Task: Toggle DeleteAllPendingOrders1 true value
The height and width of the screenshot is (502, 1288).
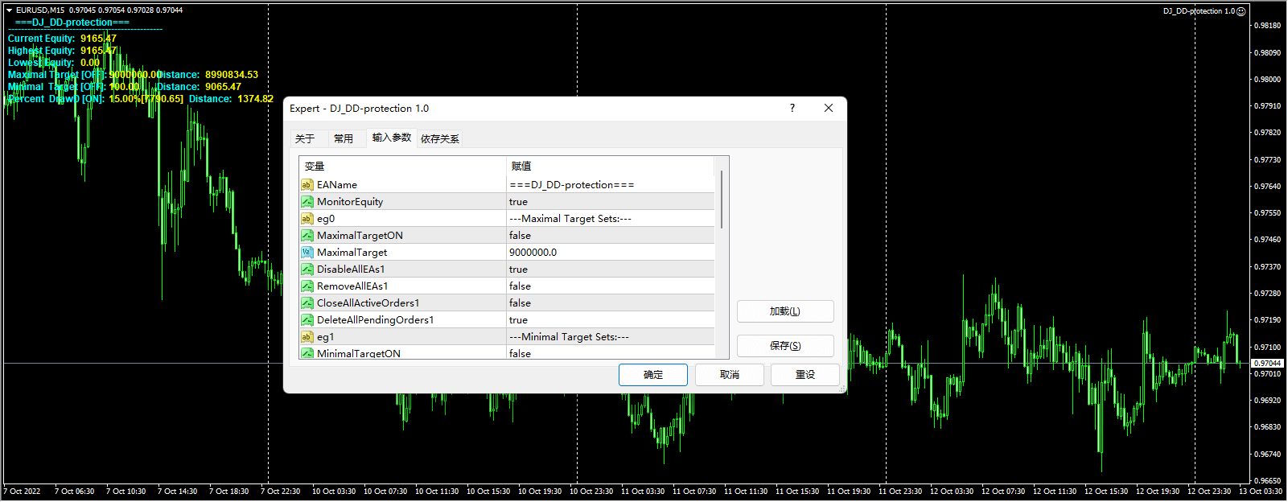Action: coord(518,320)
